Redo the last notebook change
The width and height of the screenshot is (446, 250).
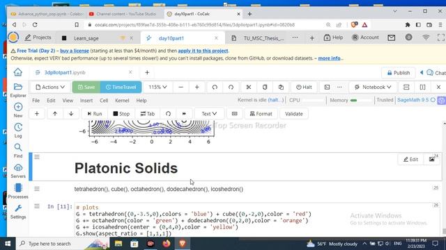click(x=231, y=87)
